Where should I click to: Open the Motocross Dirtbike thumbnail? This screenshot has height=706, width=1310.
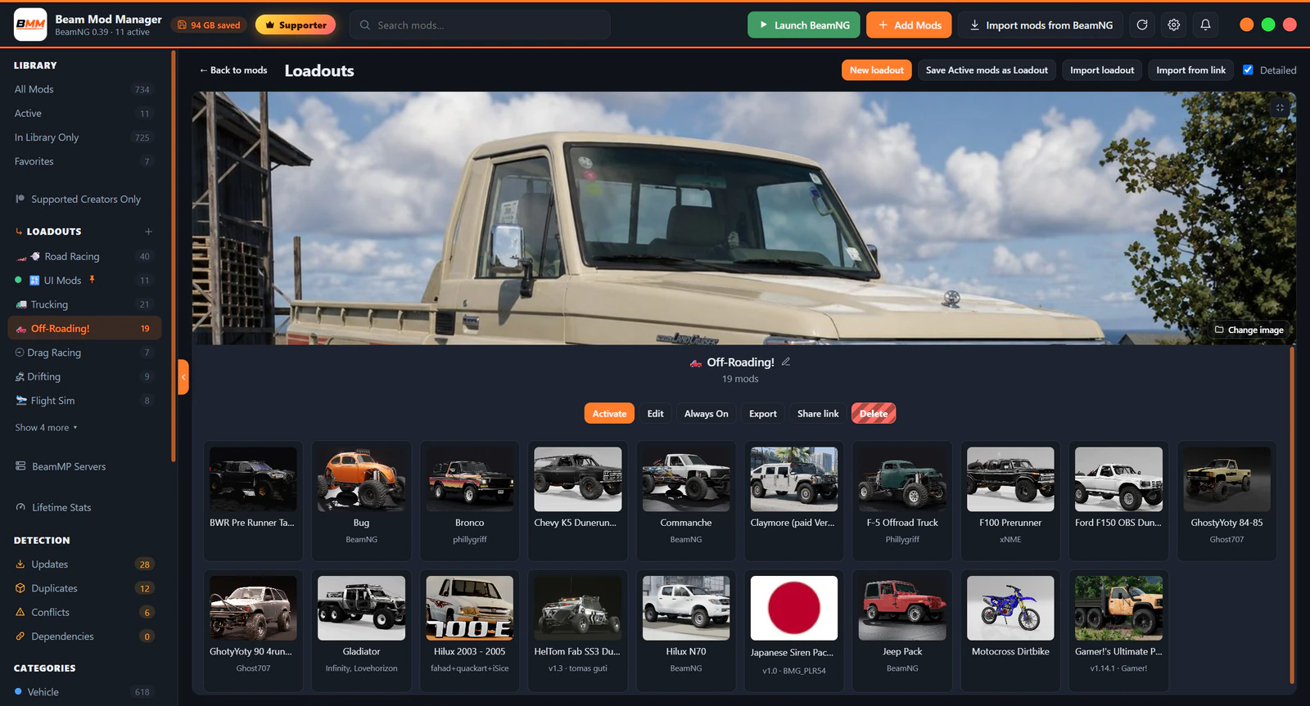point(1010,608)
